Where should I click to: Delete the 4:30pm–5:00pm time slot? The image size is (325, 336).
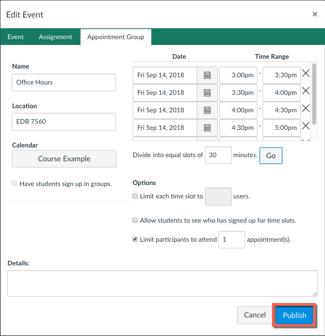(x=305, y=126)
